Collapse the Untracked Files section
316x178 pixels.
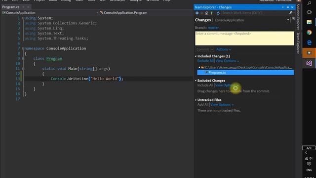click(x=196, y=100)
